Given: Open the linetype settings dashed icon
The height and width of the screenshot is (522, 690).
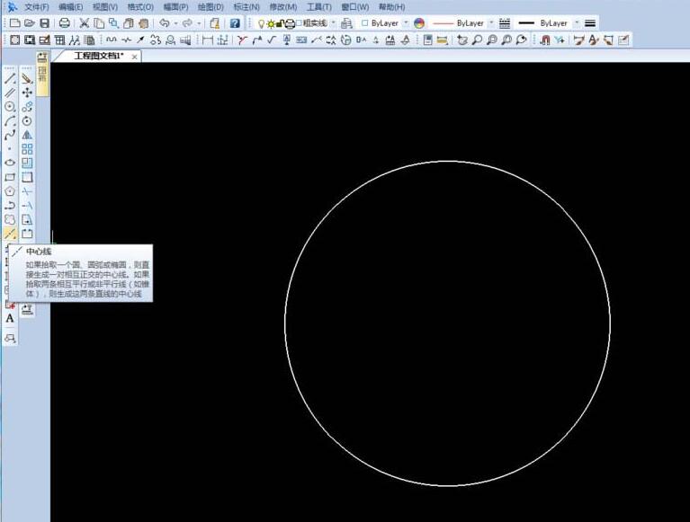Looking at the screenshot, I should (x=505, y=22).
